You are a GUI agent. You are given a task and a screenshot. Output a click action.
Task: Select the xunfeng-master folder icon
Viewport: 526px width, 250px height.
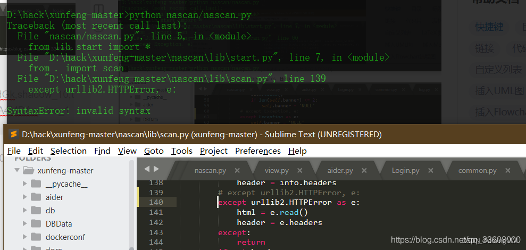pos(29,170)
